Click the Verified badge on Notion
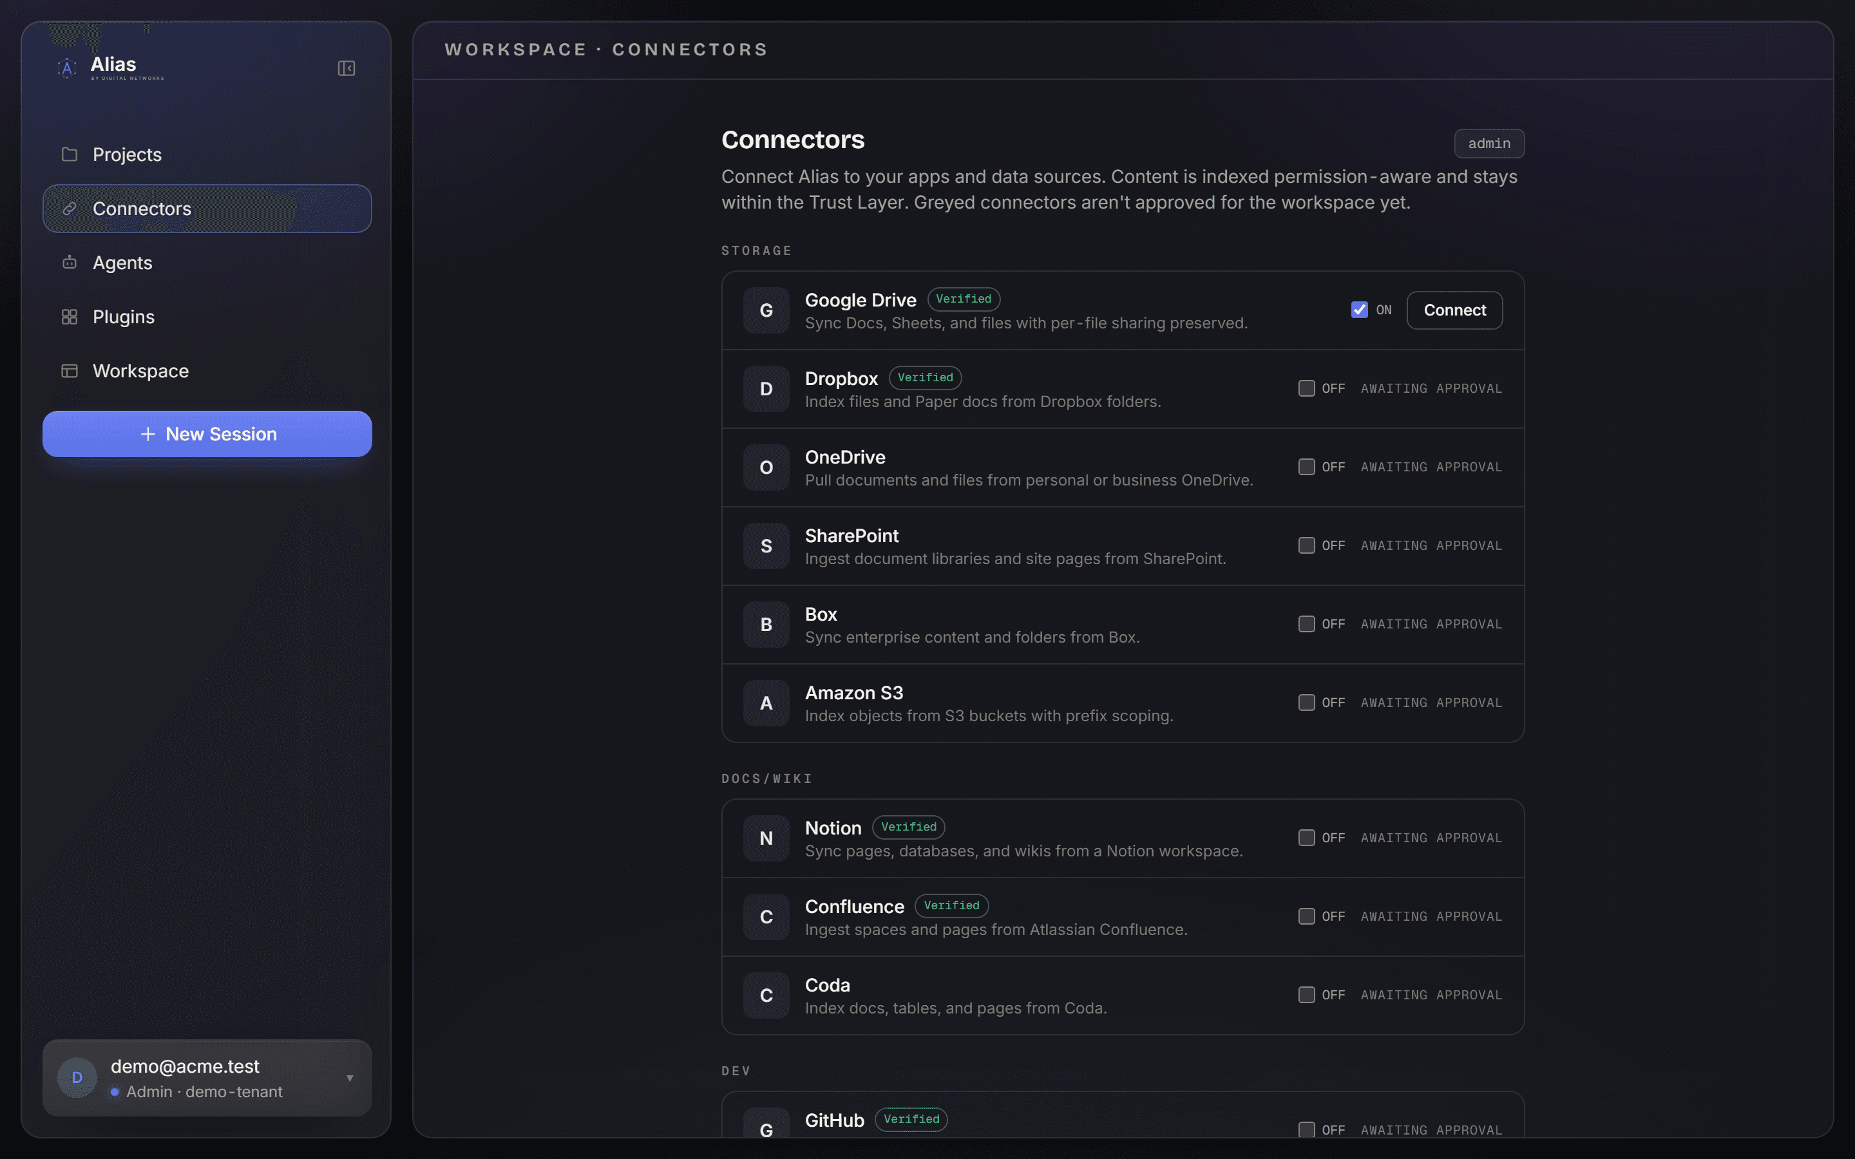Image resolution: width=1855 pixels, height=1159 pixels. pyautogui.click(x=908, y=827)
